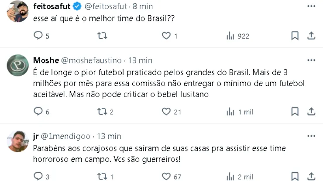This screenshot has width=323, height=181.
Task: Bookmark feitosafut's tweet
Action: 295,36
